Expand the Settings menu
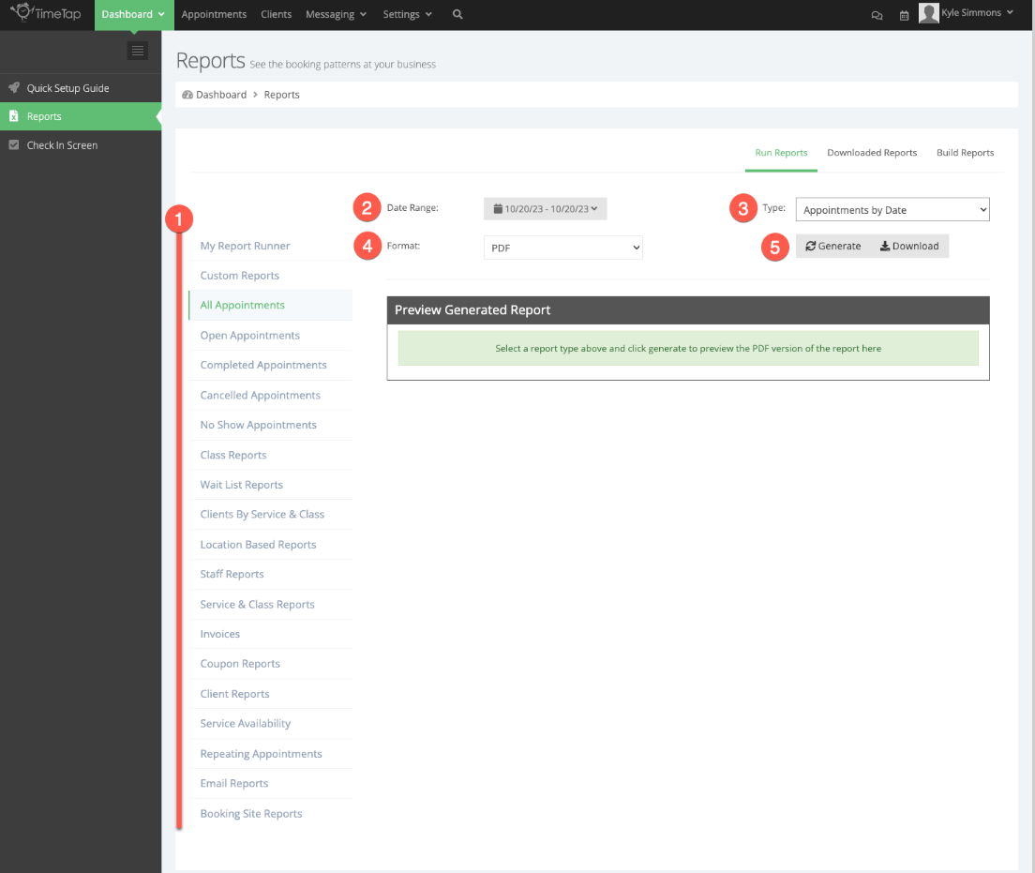 (407, 14)
